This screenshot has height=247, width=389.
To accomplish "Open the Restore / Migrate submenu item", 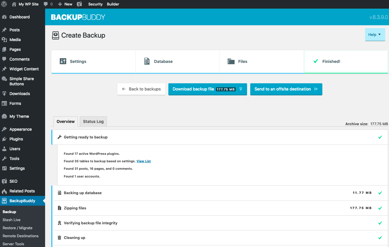I will (18, 228).
